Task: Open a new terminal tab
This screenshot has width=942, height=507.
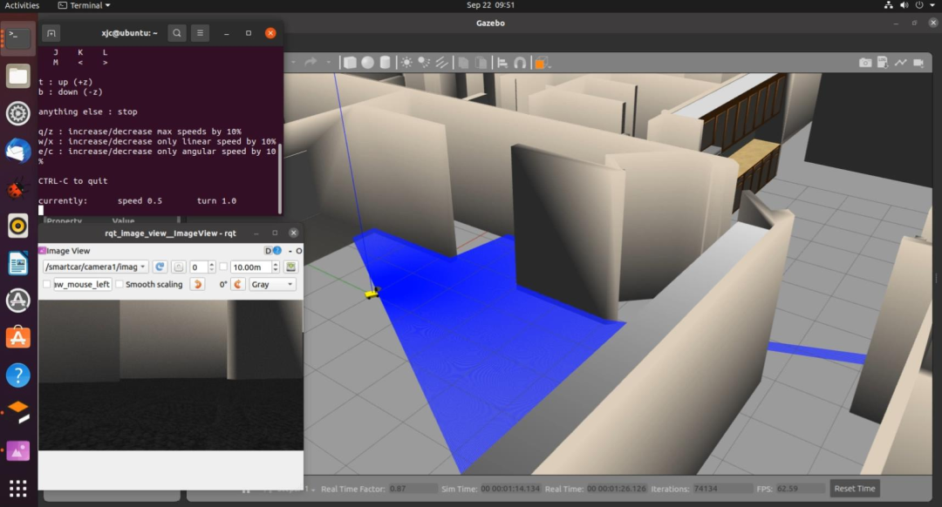Action: (x=51, y=33)
